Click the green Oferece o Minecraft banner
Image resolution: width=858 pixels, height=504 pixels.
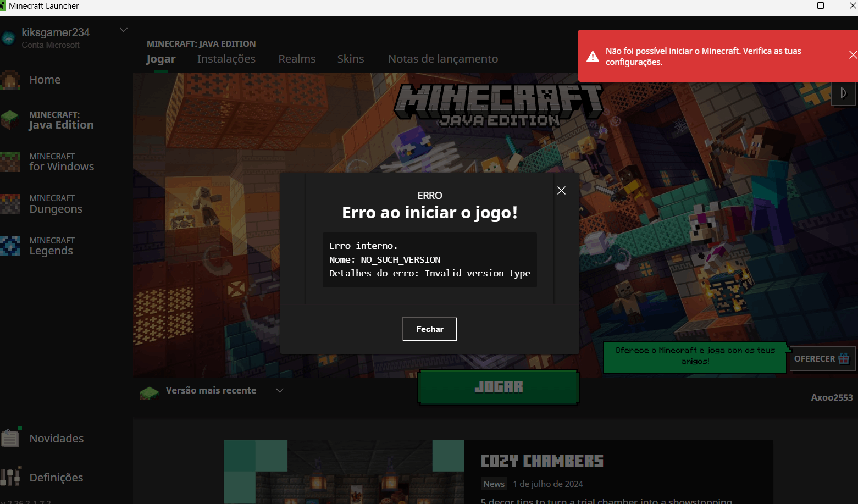coord(695,356)
